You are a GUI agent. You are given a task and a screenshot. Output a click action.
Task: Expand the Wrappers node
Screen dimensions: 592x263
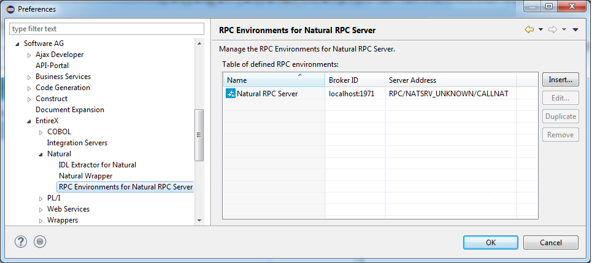coord(41,221)
